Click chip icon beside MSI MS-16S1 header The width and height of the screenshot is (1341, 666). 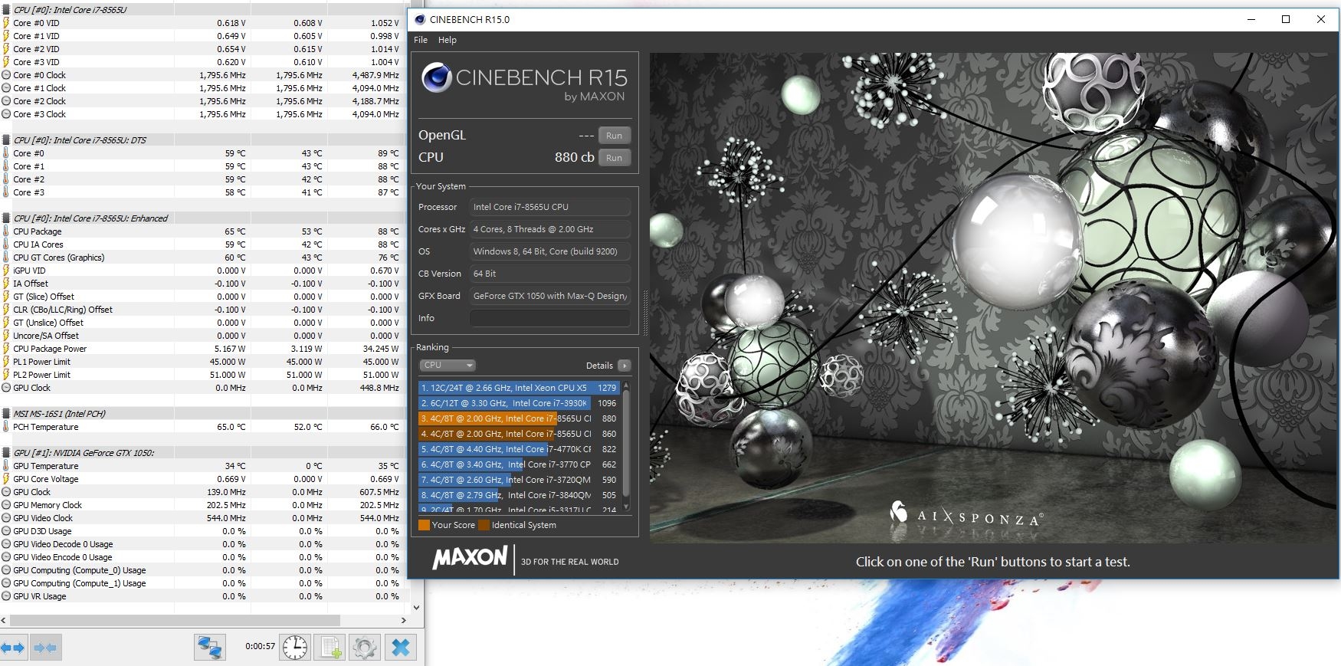click(x=6, y=414)
